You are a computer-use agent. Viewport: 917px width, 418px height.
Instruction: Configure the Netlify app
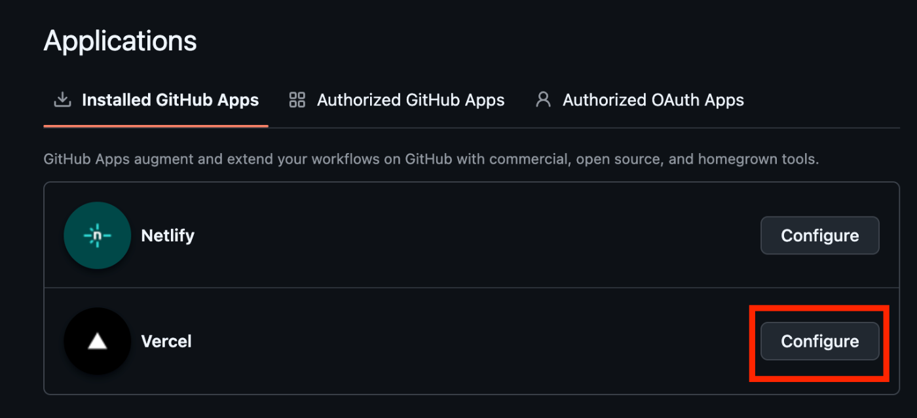pyautogui.click(x=819, y=235)
